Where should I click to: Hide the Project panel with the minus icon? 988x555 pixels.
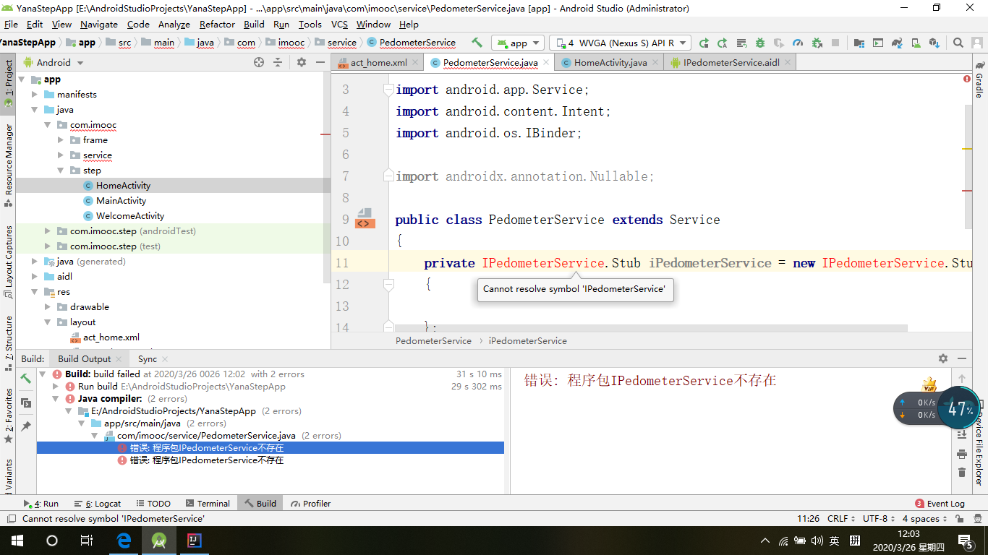click(x=320, y=63)
